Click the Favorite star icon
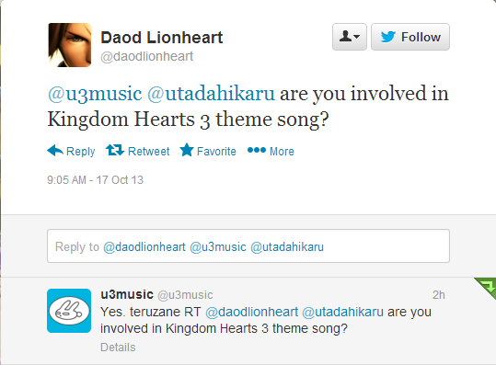This screenshot has height=365, width=496. point(187,150)
